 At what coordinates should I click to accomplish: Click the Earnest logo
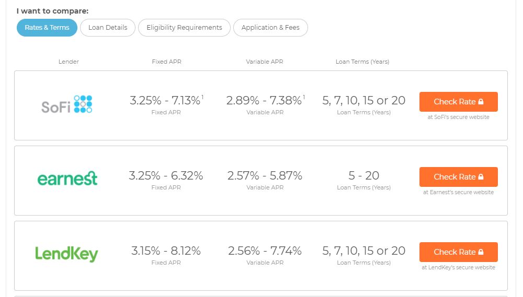pos(67,179)
